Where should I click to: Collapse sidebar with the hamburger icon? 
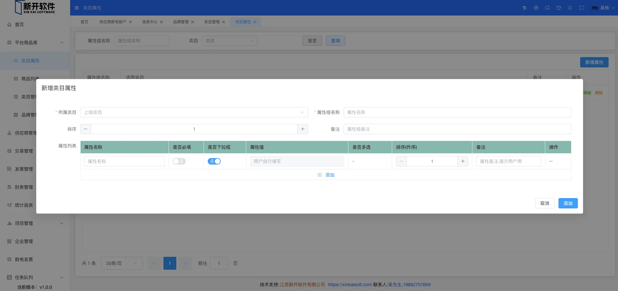click(x=77, y=8)
